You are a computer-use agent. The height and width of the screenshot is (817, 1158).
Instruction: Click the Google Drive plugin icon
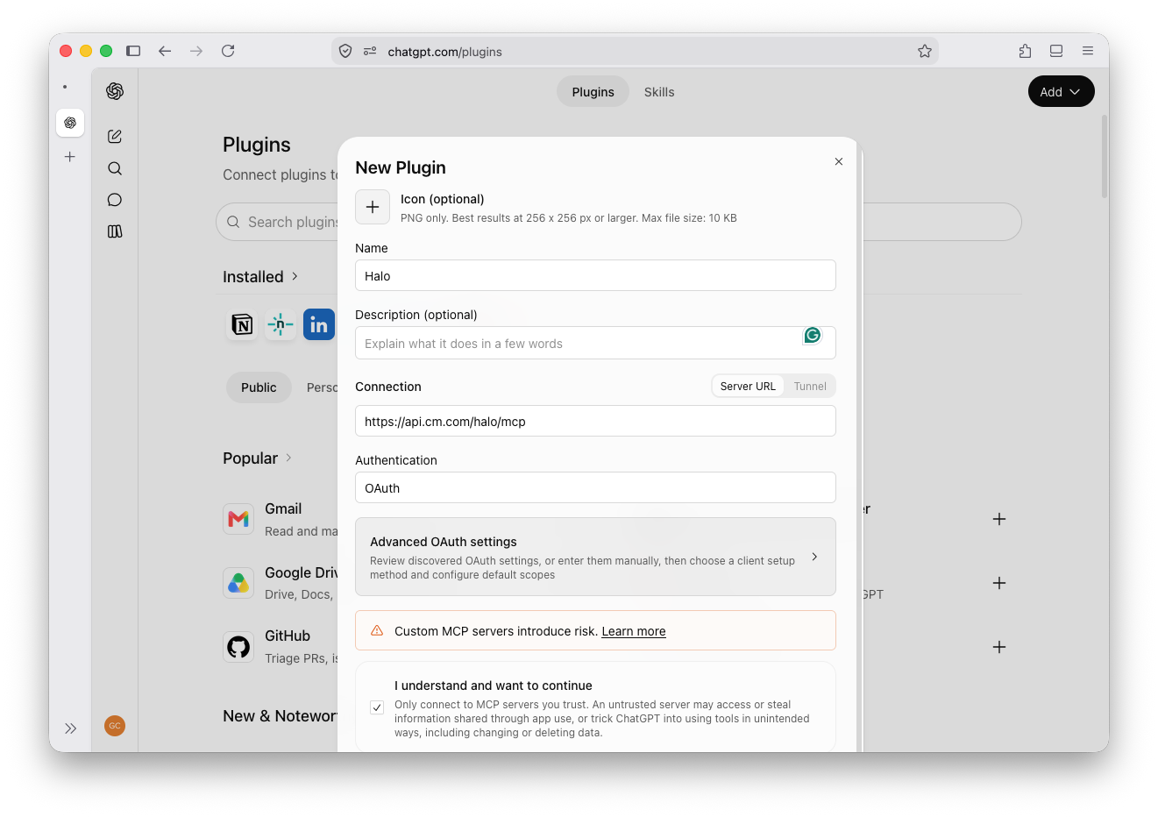click(238, 583)
